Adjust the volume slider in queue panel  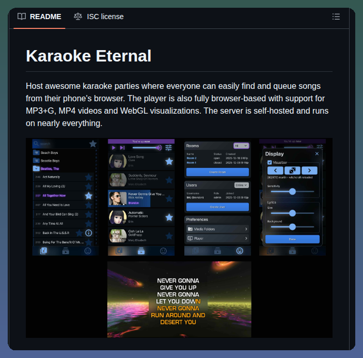coord(145,148)
